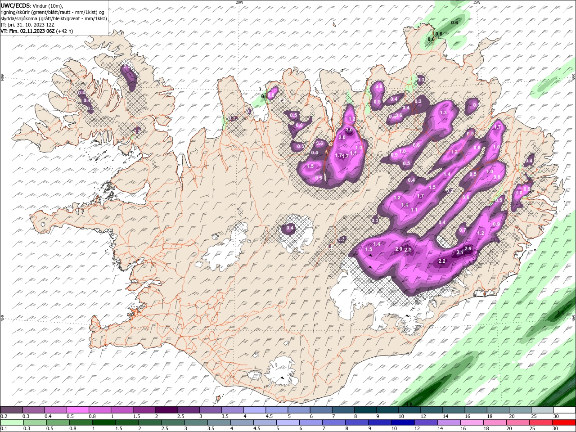The height and width of the screenshot is (432, 576).
Task: Click the 'VT: Fim. 02.11.2023 06Z (+42 h)' line
Action: pos(37,31)
